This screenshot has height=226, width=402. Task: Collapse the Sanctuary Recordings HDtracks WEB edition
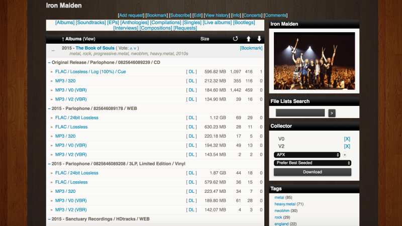tap(49, 219)
